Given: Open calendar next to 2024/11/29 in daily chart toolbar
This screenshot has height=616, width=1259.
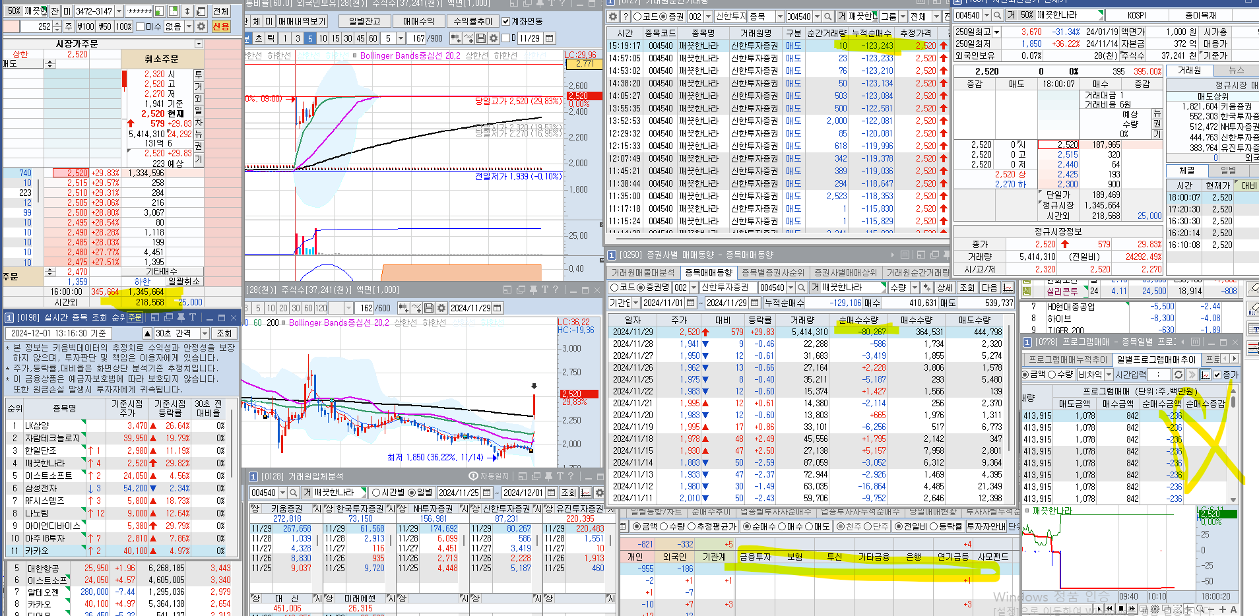Looking at the screenshot, I should (x=498, y=308).
